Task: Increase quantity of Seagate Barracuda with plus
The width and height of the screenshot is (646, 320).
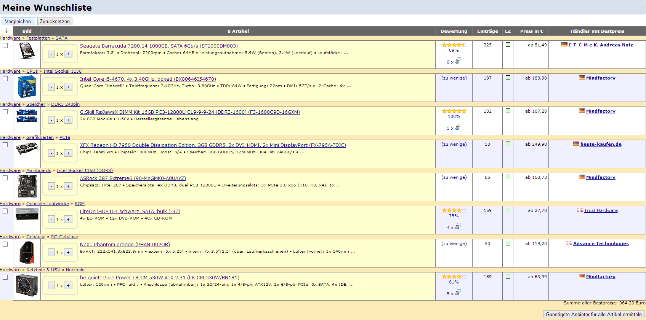Action: tap(68, 54)
